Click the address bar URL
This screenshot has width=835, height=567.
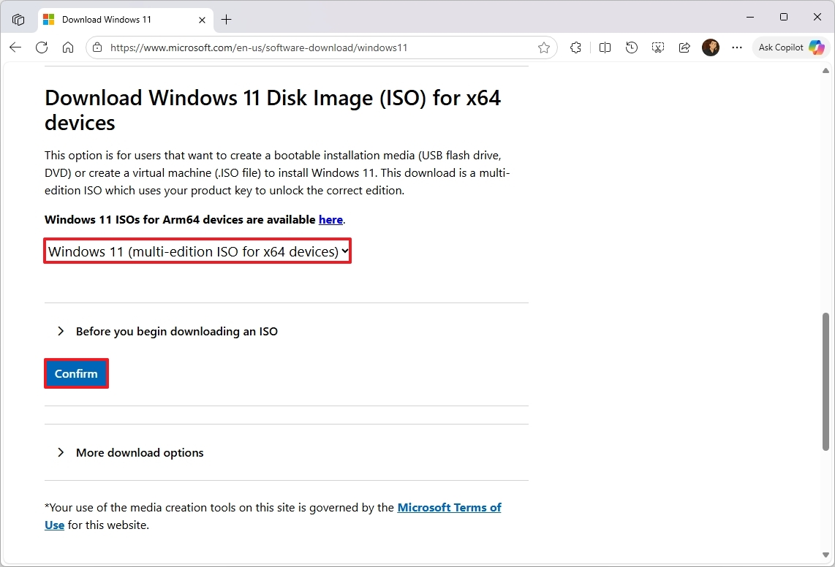(259, 48)
